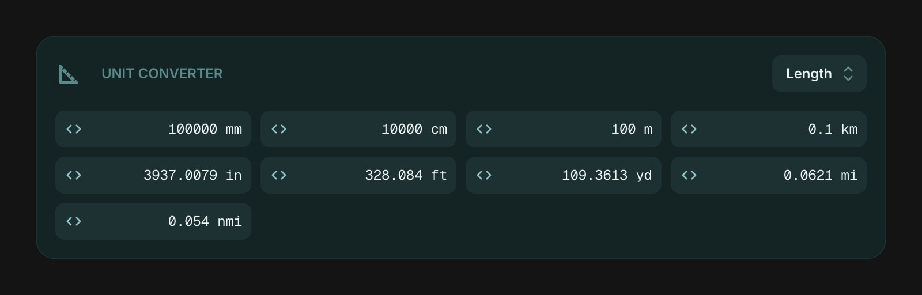Click the arrows icon in miles field
Viewport: 922px width, 295px height.
(689, 175)
